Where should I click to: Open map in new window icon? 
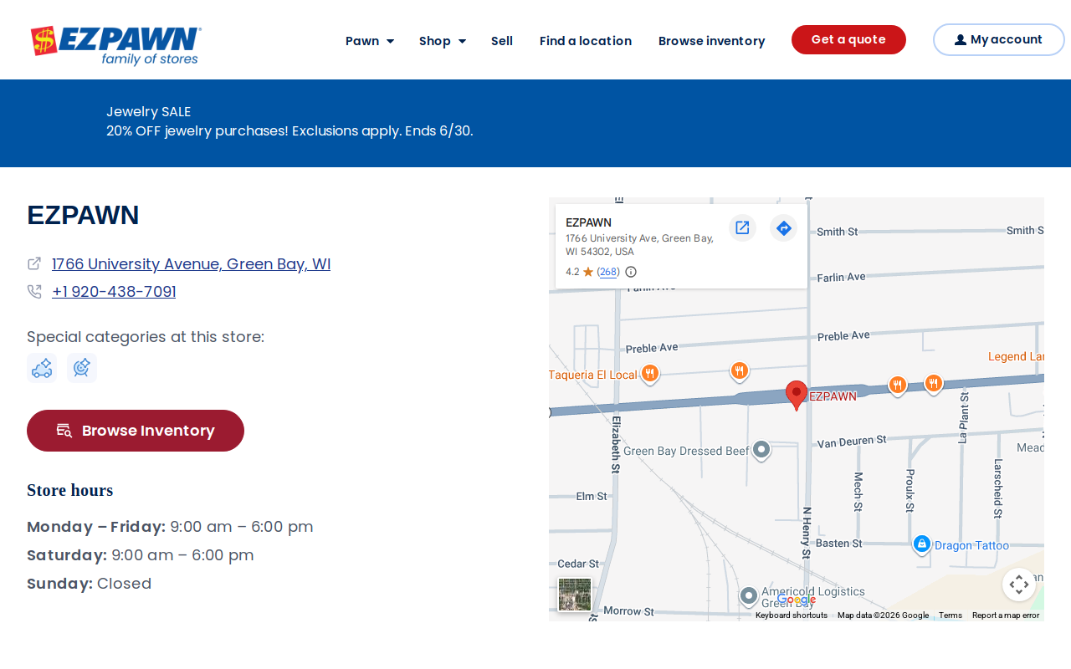(x=742, y=227)
